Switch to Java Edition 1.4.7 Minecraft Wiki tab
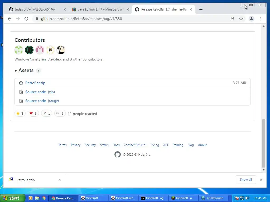Viewport: 270px width, 202px height. coord(101,9)
